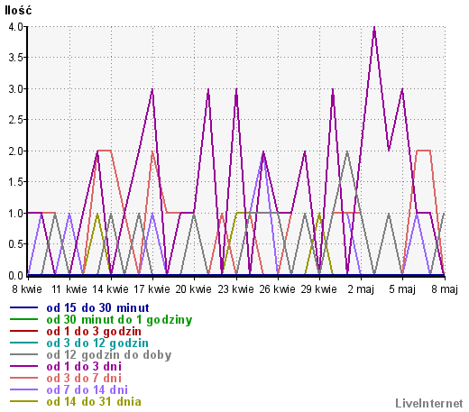Image resolution: width=469 pixels, height=412 pixels.
Task: Click the '2 maj' x-axis label
Action: tap(361, 289)
